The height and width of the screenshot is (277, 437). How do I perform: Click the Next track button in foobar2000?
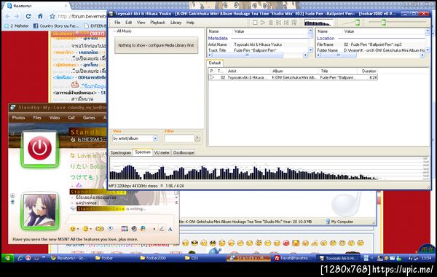click(286, 23)
